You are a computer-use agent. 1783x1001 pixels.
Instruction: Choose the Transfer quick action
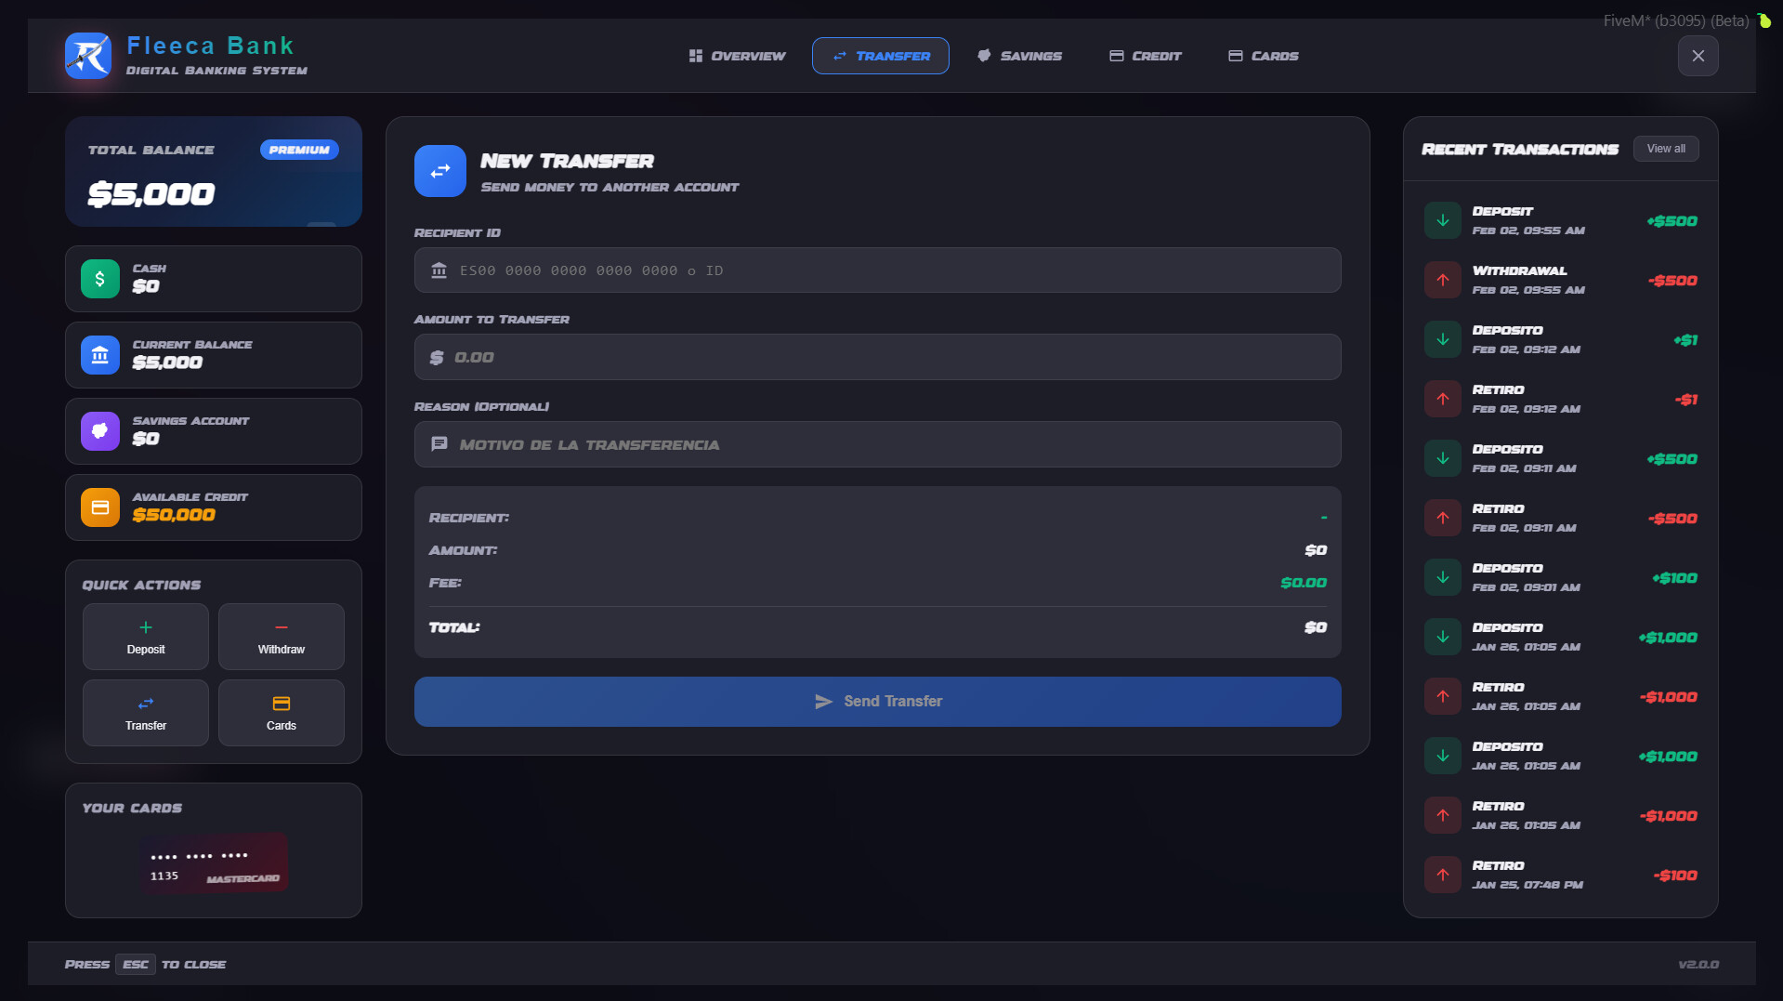click(x=146, y=713)
